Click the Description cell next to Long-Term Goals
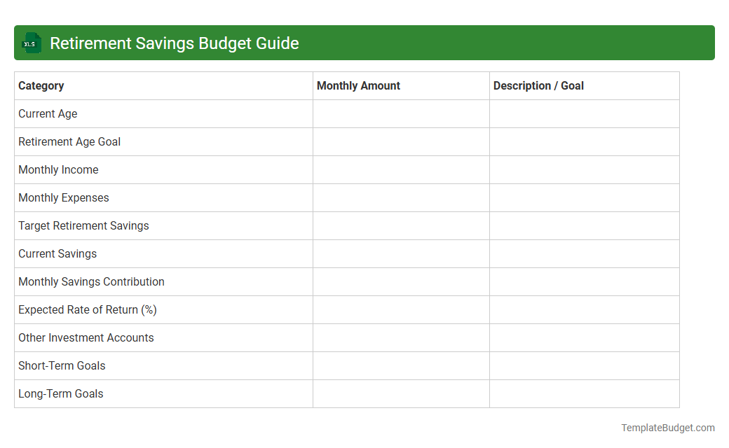 [x=585, y=393]
